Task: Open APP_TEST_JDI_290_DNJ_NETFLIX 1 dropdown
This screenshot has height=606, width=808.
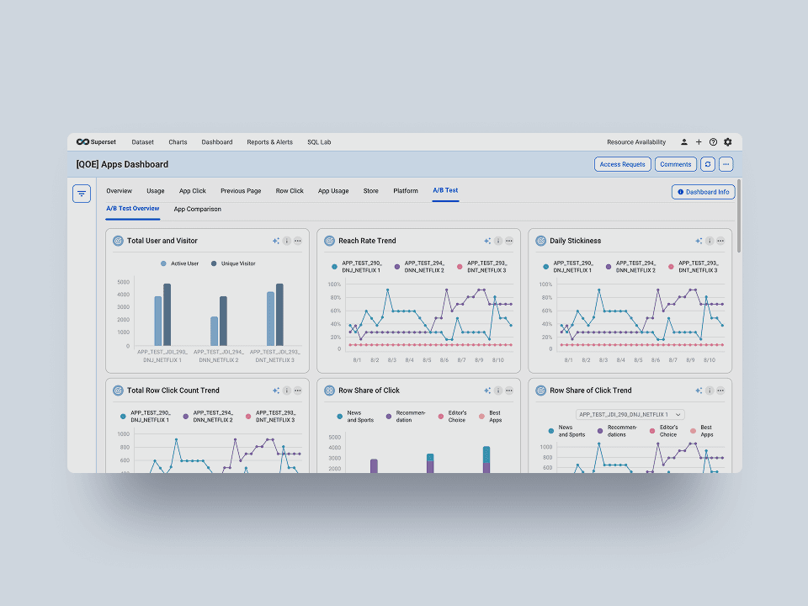Action: tap(630, 414)
